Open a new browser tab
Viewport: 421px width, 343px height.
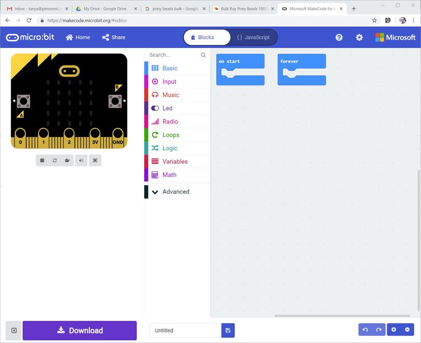(x=354, y=8)
